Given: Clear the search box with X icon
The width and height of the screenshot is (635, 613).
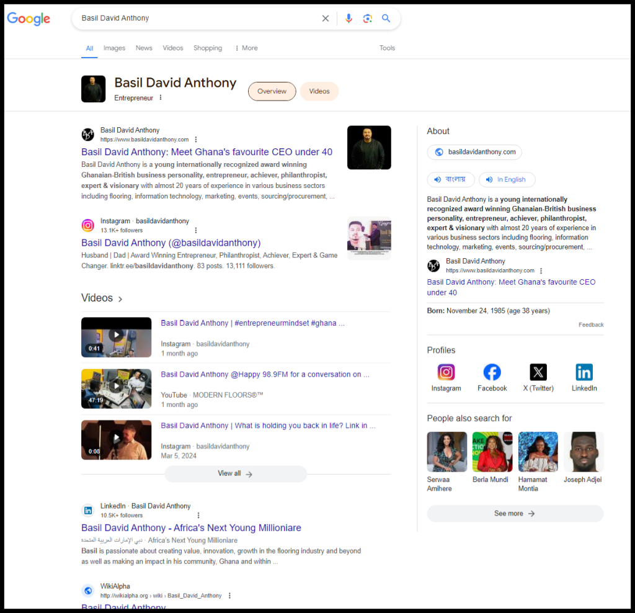Looking at the screenshot, I should tap(325, 18).
